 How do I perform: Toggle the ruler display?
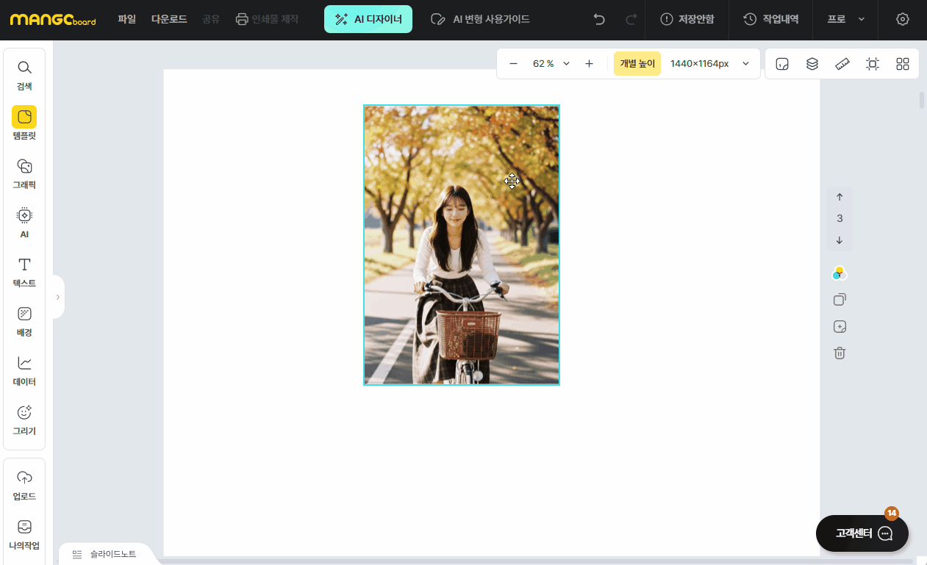[842, 64]
